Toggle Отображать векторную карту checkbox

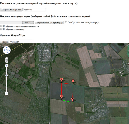66,22
